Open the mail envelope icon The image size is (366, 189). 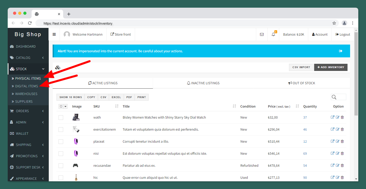tap(262, 34)
